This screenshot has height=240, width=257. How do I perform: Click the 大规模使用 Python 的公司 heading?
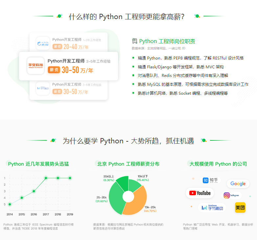218,164
